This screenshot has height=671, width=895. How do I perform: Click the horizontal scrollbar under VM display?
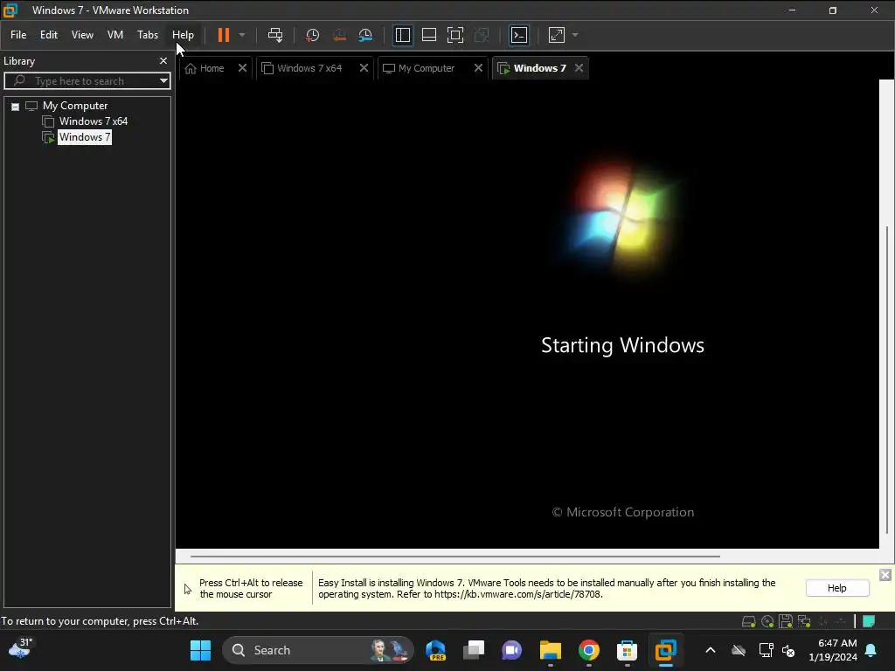pyautogui.click(x=454, y=556)
